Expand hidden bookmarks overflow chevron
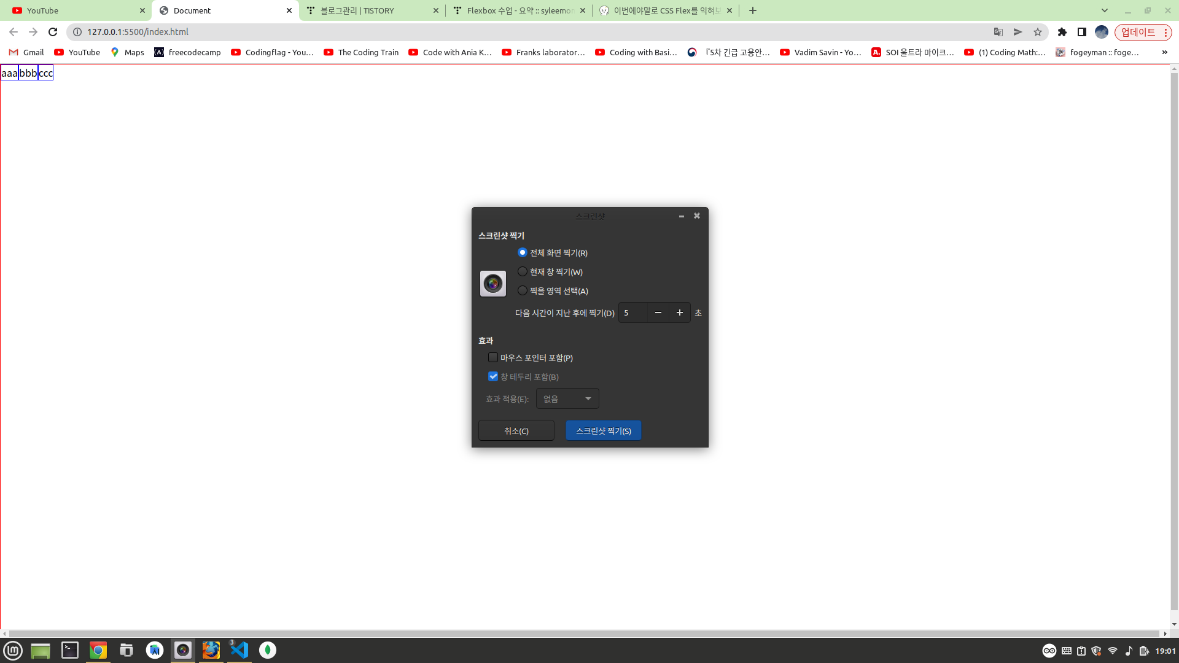 tap(1164, 52)
